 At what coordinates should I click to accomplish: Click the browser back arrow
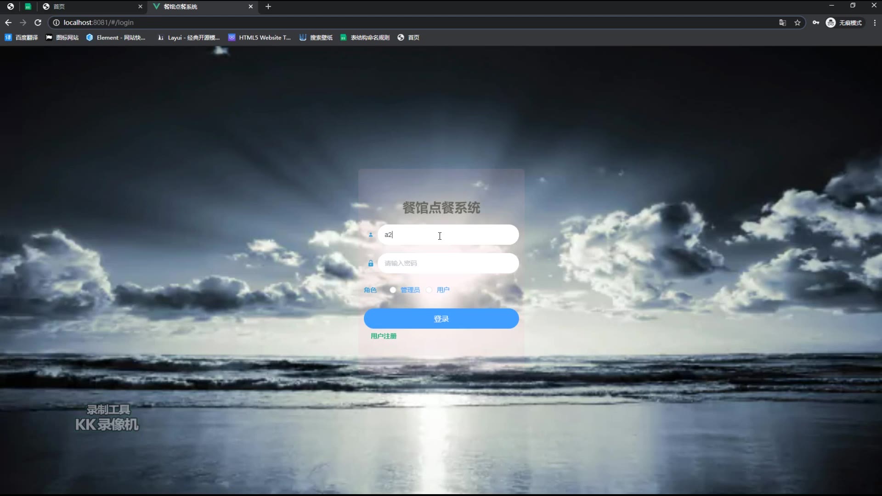pos(8,23)
